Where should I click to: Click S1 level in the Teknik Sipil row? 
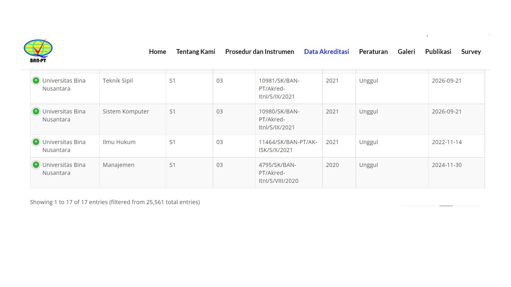click(172, 81)
